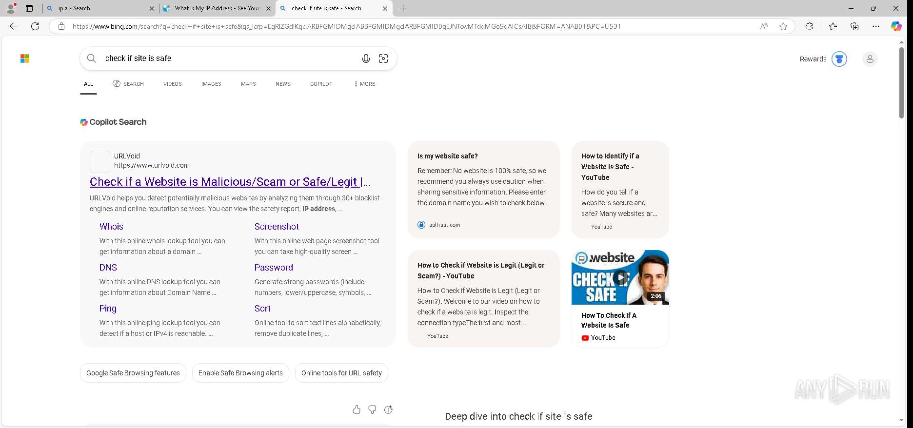View site information lock icon
Screen dimensions: 913x428
click(61, 26)
